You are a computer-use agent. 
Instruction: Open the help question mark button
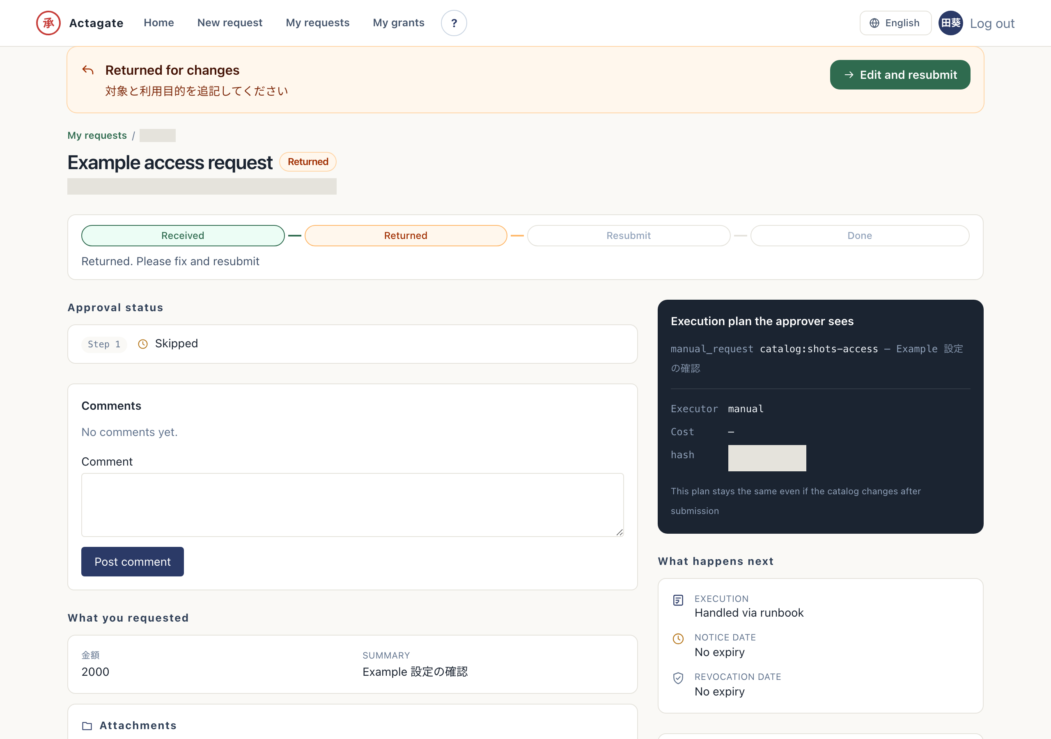[454, 23]
